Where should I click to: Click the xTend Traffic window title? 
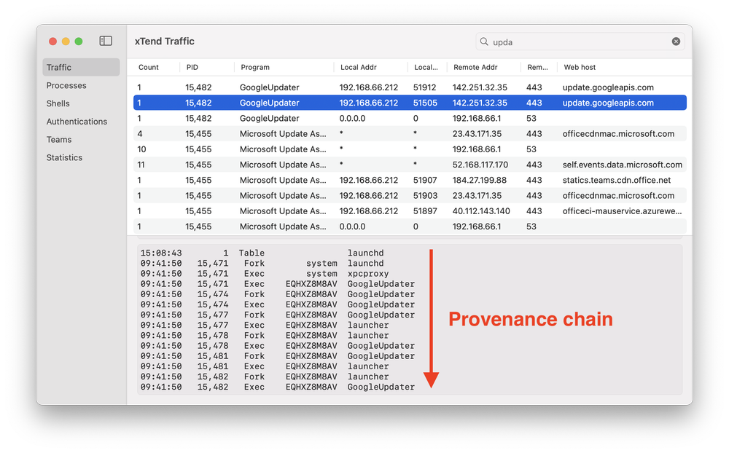(165, 42)
